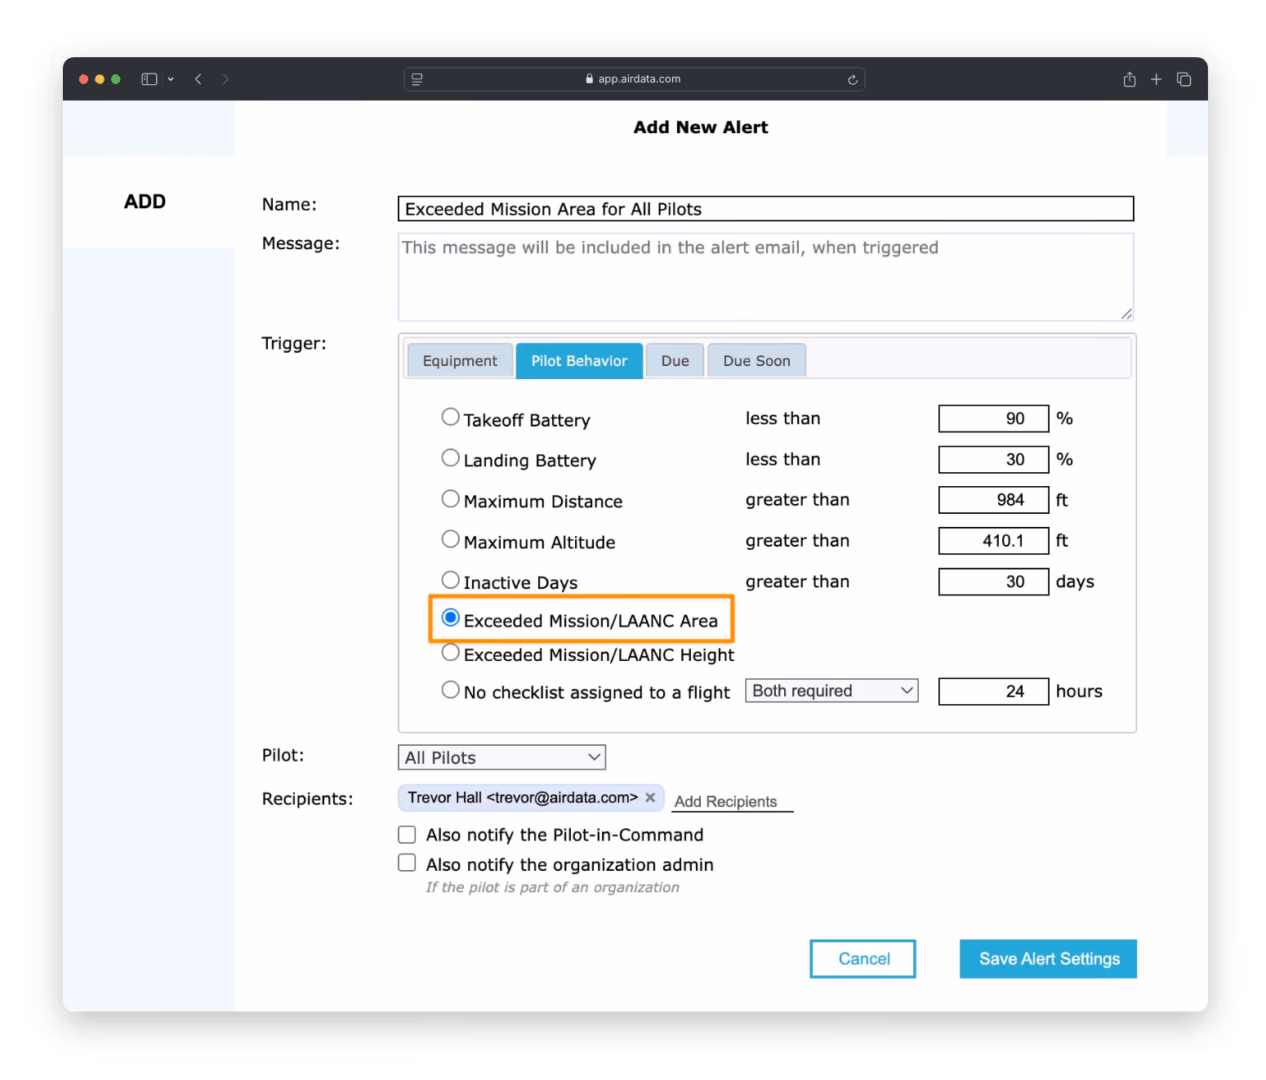
Task: Go back with browser back arrow
Action: [198, 79]
